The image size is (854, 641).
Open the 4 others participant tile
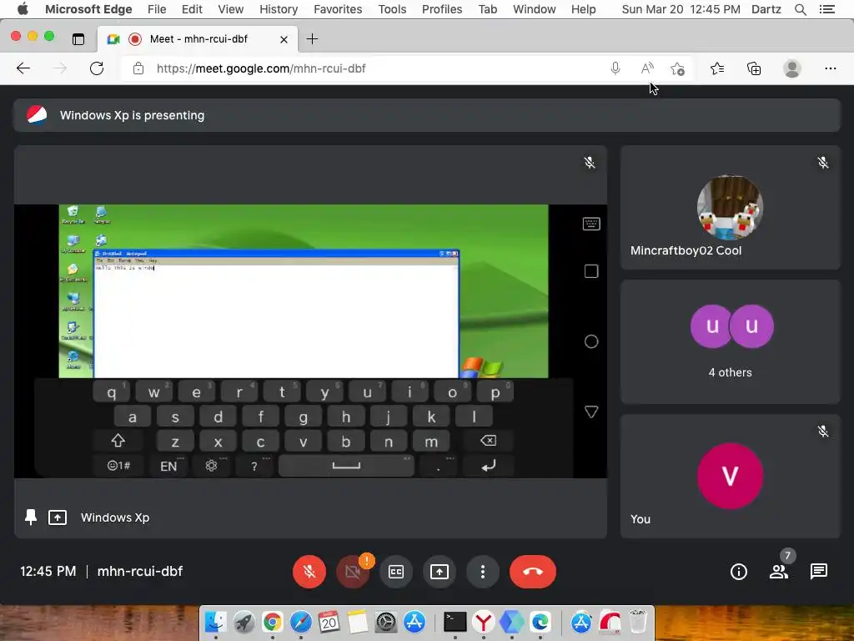tap(730, 341)
